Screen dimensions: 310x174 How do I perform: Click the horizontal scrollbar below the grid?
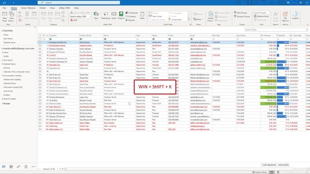[x=179, y=169]
